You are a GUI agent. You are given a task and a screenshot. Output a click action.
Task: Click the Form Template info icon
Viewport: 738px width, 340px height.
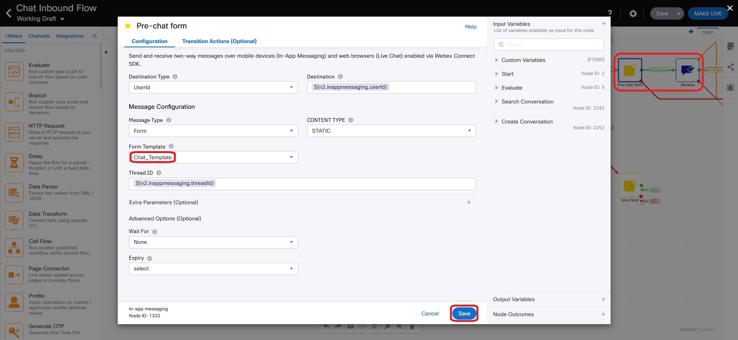tap(171, 146)
